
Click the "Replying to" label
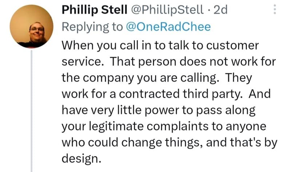coord(92,27)
